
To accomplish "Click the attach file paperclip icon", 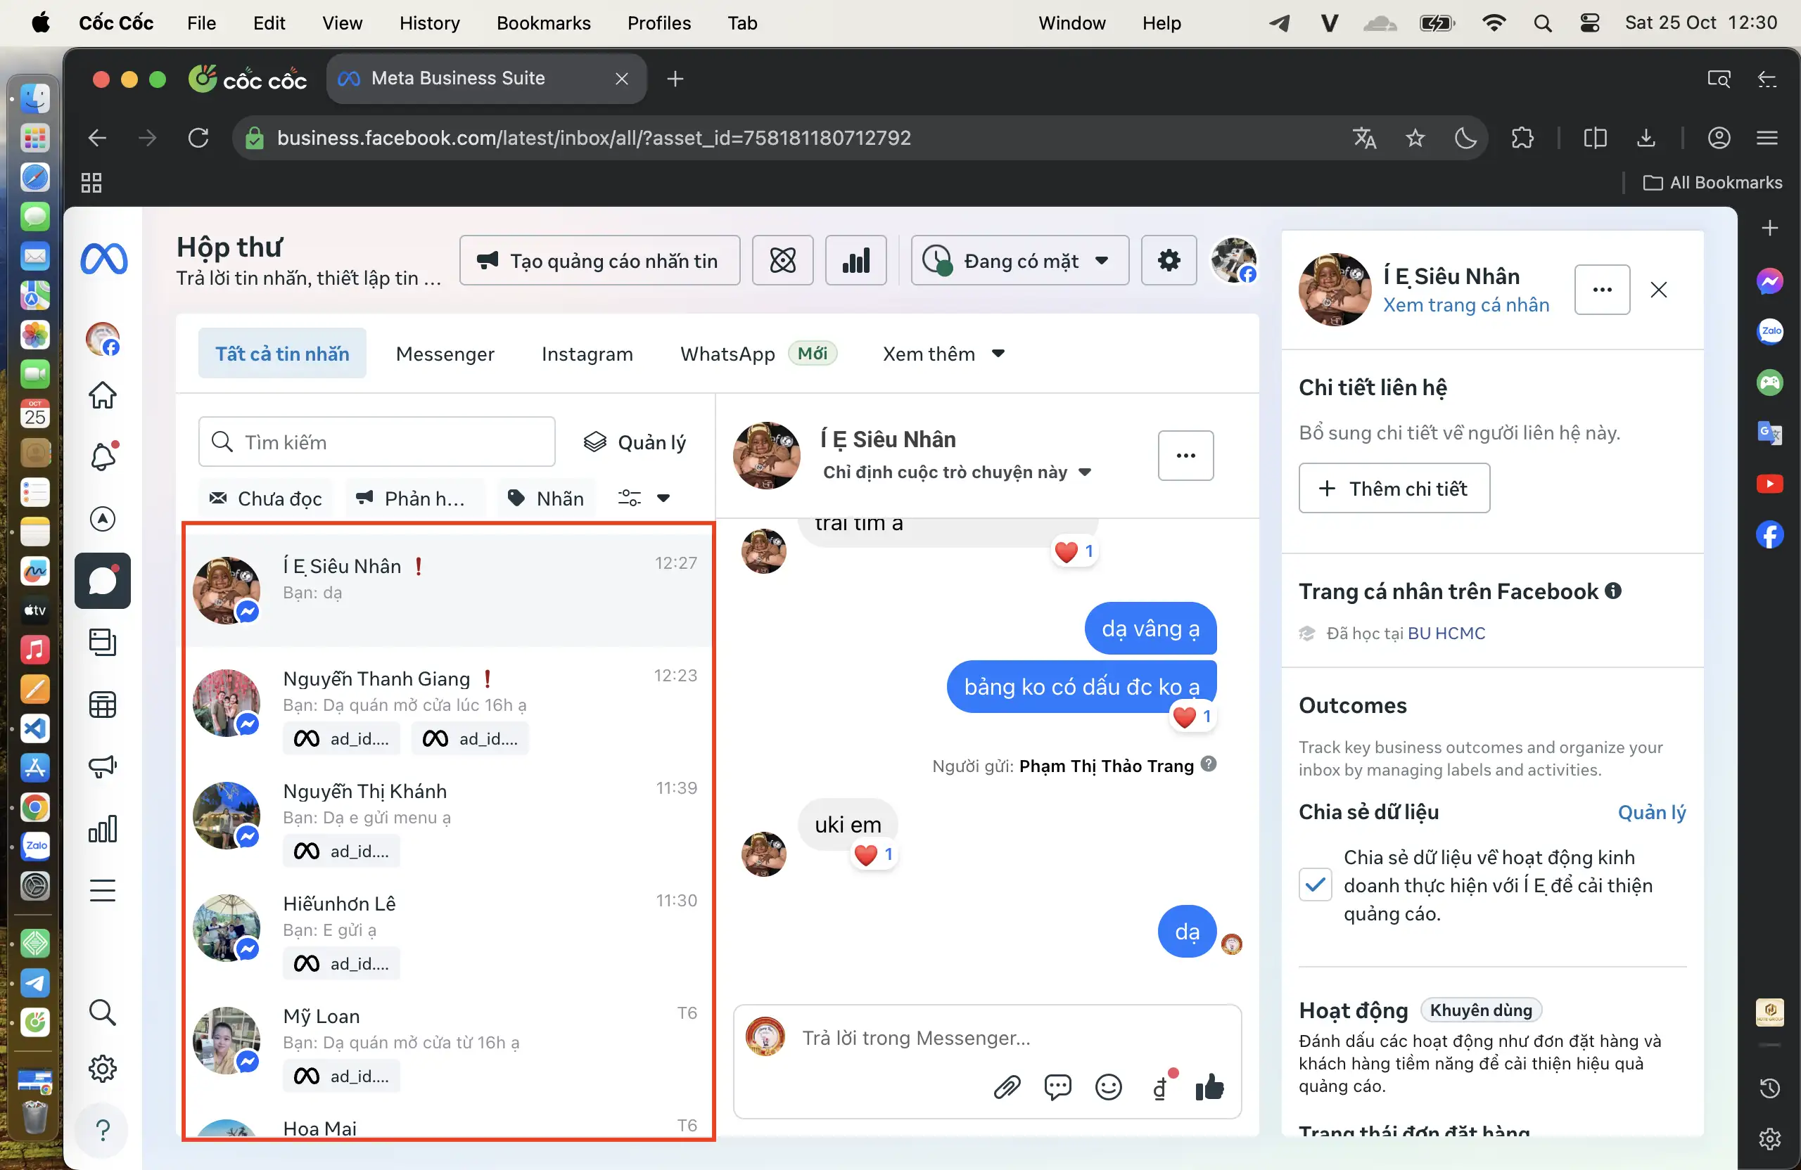I will [x=1007, y=1087].
